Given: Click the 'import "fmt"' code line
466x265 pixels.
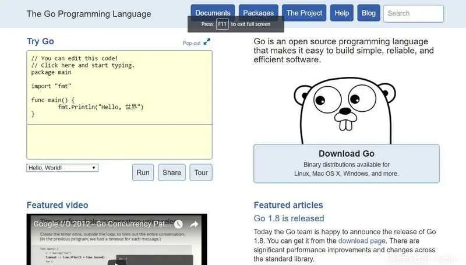Looking at the screenshot, I should pos(51,86).
